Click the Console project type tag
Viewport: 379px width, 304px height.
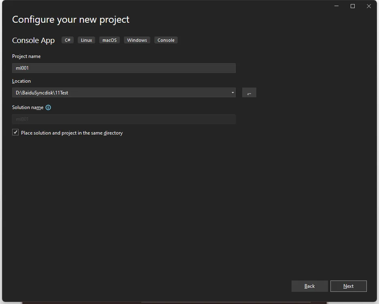pos(166,40)
